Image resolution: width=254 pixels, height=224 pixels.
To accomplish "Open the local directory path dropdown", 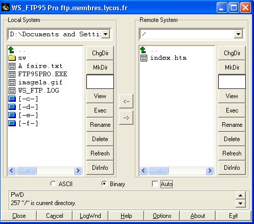I will tap(106, 34).
